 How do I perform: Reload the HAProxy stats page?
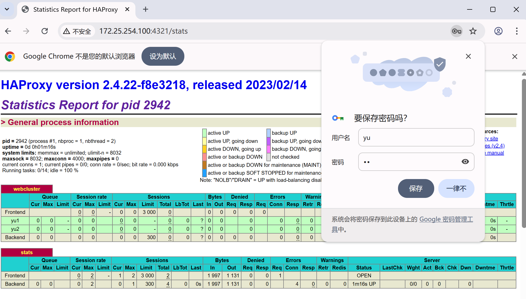pyautogui.click(x=45, y=31)
